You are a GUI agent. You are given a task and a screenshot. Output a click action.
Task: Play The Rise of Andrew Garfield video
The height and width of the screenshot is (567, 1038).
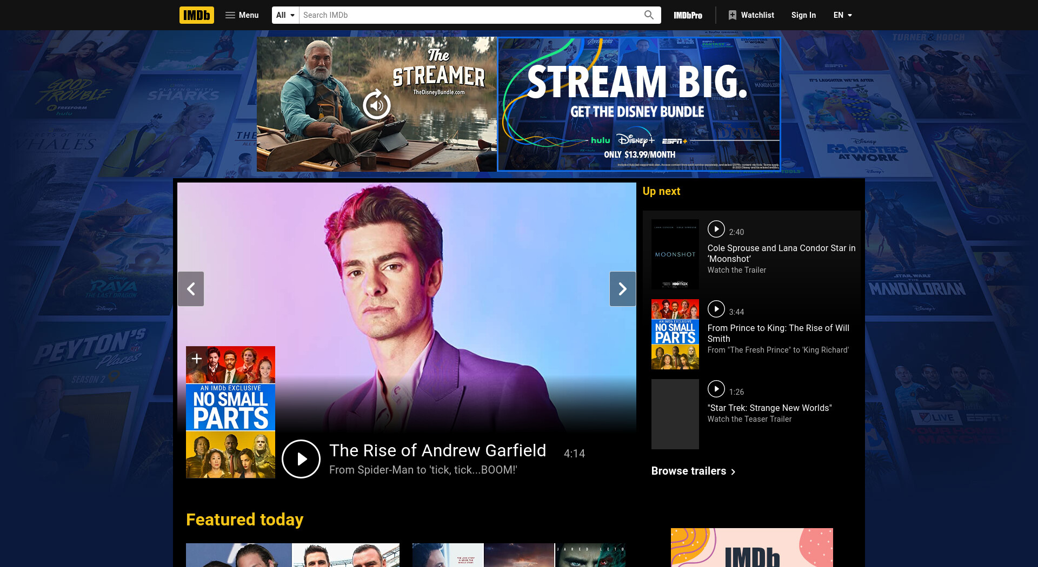click(301, 459)
